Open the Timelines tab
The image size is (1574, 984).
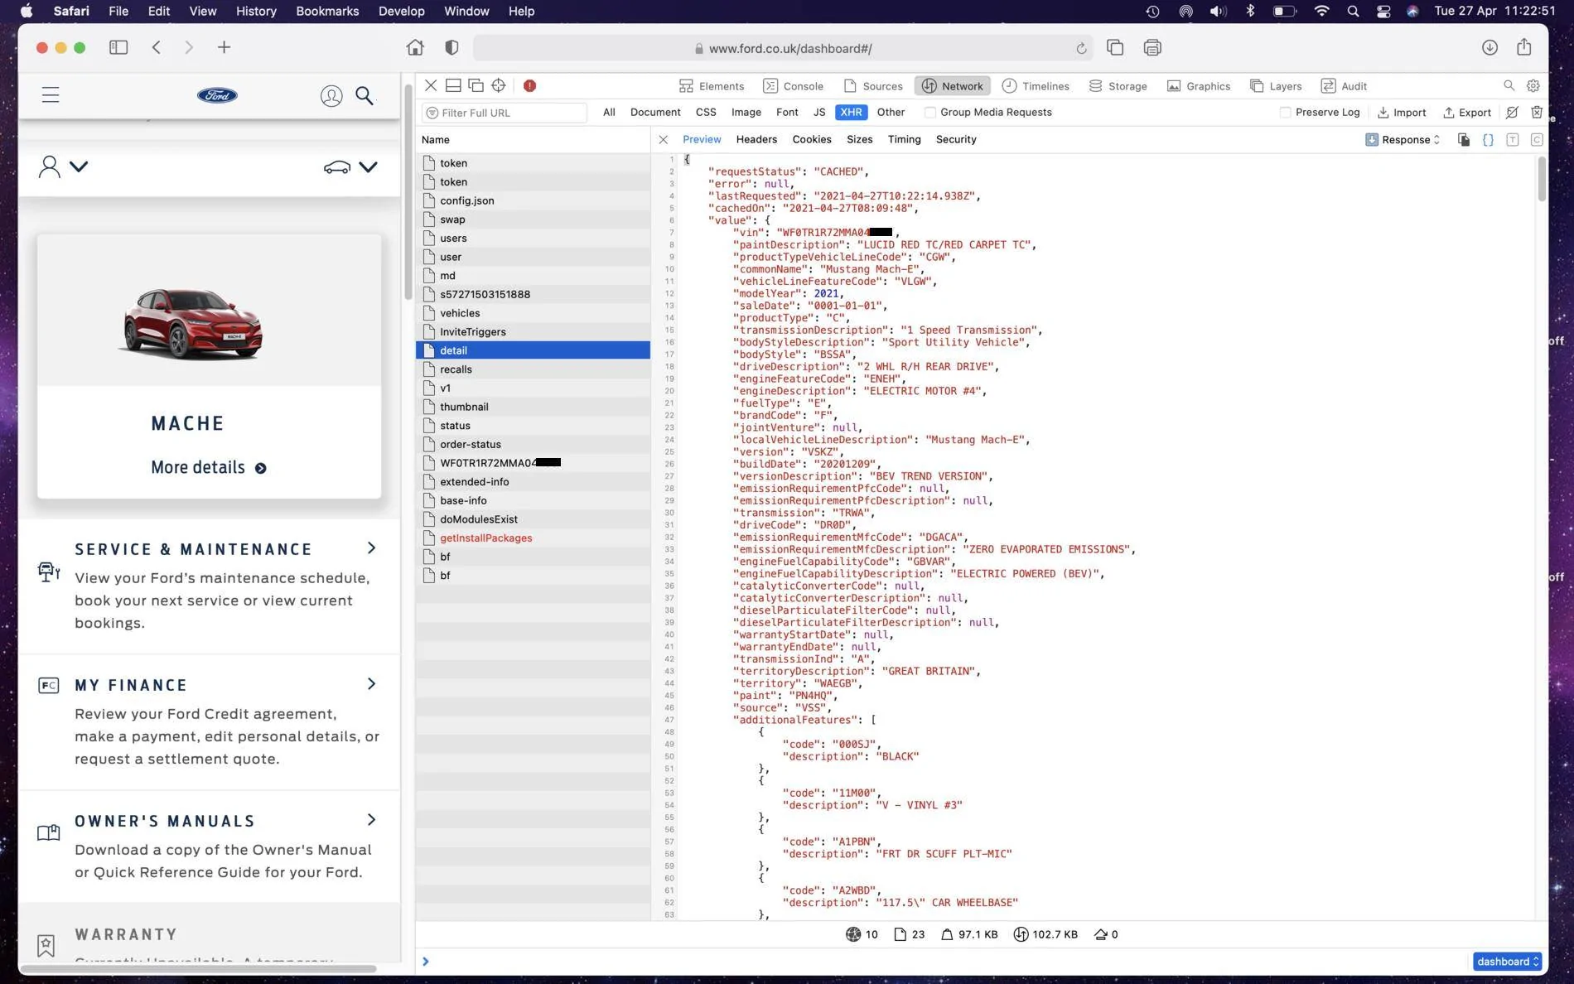1036,86
